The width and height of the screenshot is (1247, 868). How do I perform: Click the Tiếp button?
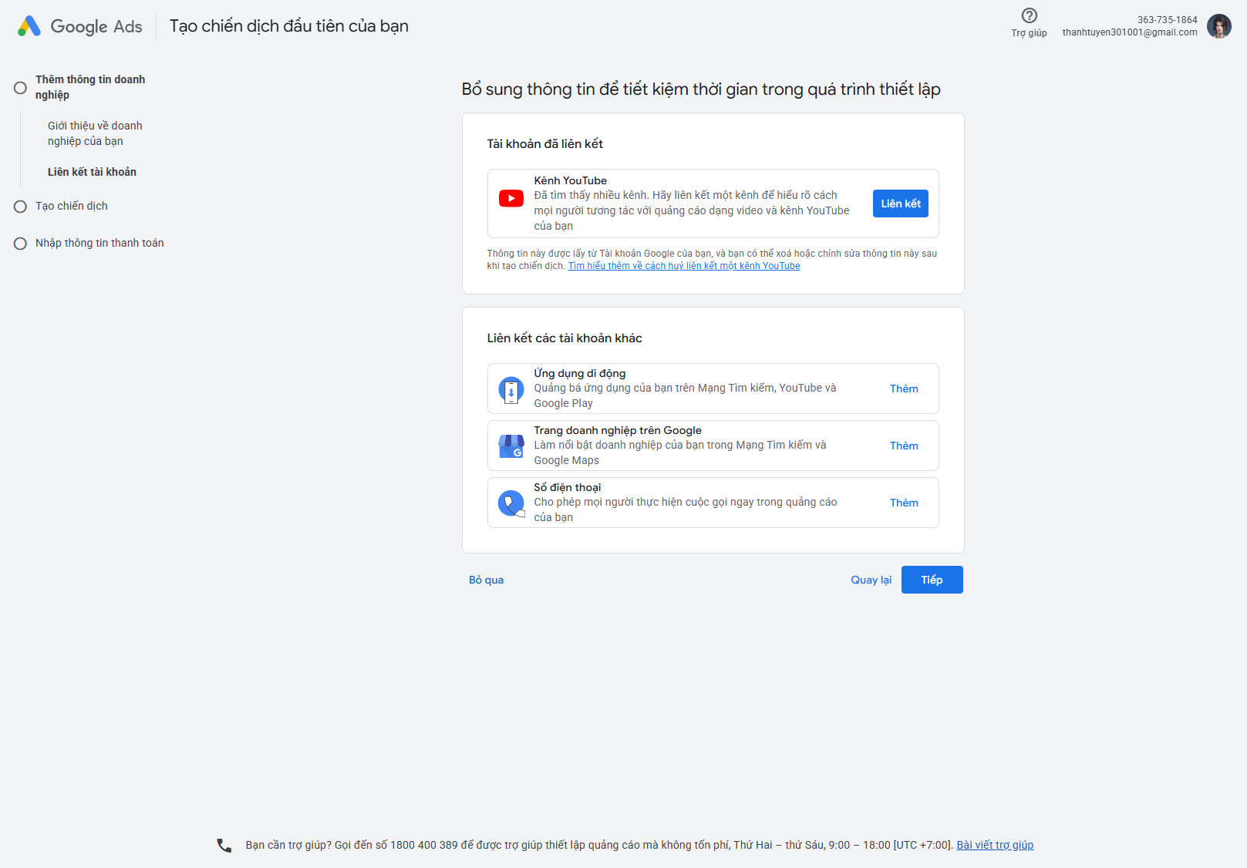pyautogui.click(x=932, y=580)
